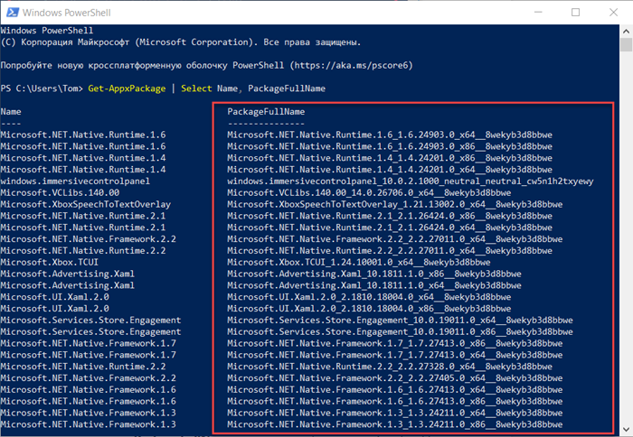Select full name Runtime.1.4_1.4.24201.0_x64

tap(390, 170)
